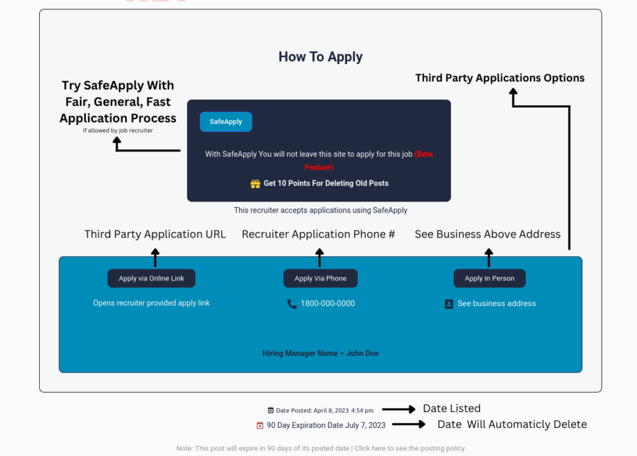Click the Apply via Online Link button

(151, 279)
